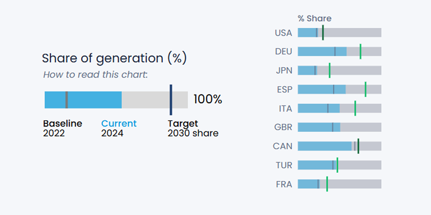Select the FRA row label
The height and width of the screenshot is (215, 431).
[x=284, y=184]
